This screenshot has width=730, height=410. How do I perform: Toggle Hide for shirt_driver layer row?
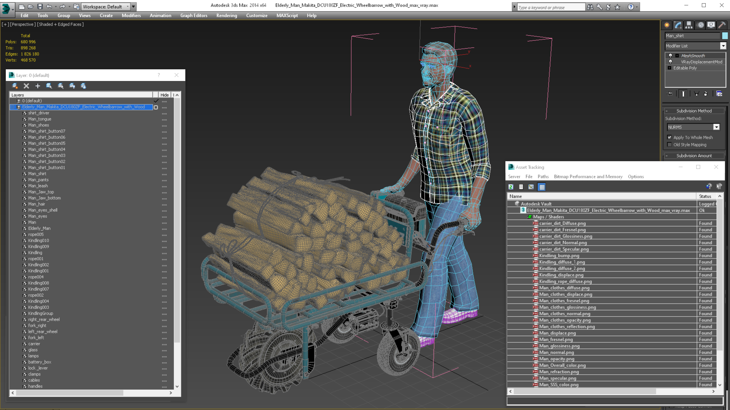click(164, 113)
